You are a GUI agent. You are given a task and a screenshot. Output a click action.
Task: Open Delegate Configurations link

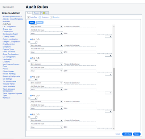pyautogui.click(x=12, y=41)
